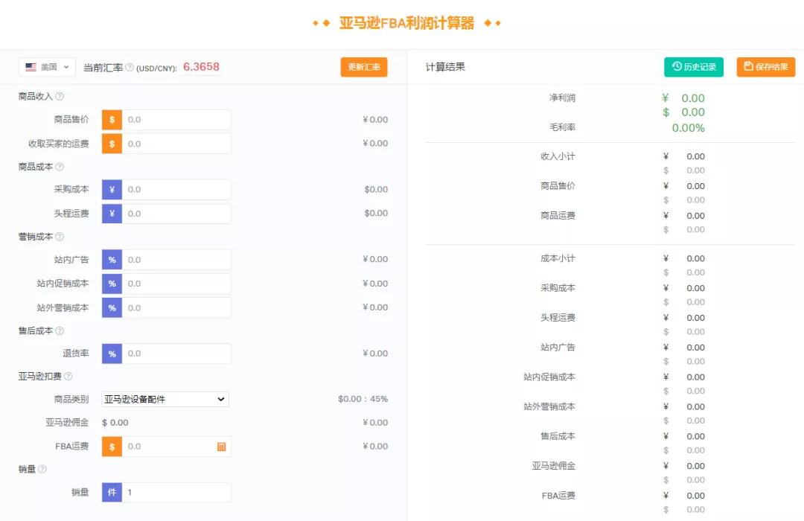Click 件 unit badge for 销量
Viewport: 804px width, 521px height.
pos(112,492)
